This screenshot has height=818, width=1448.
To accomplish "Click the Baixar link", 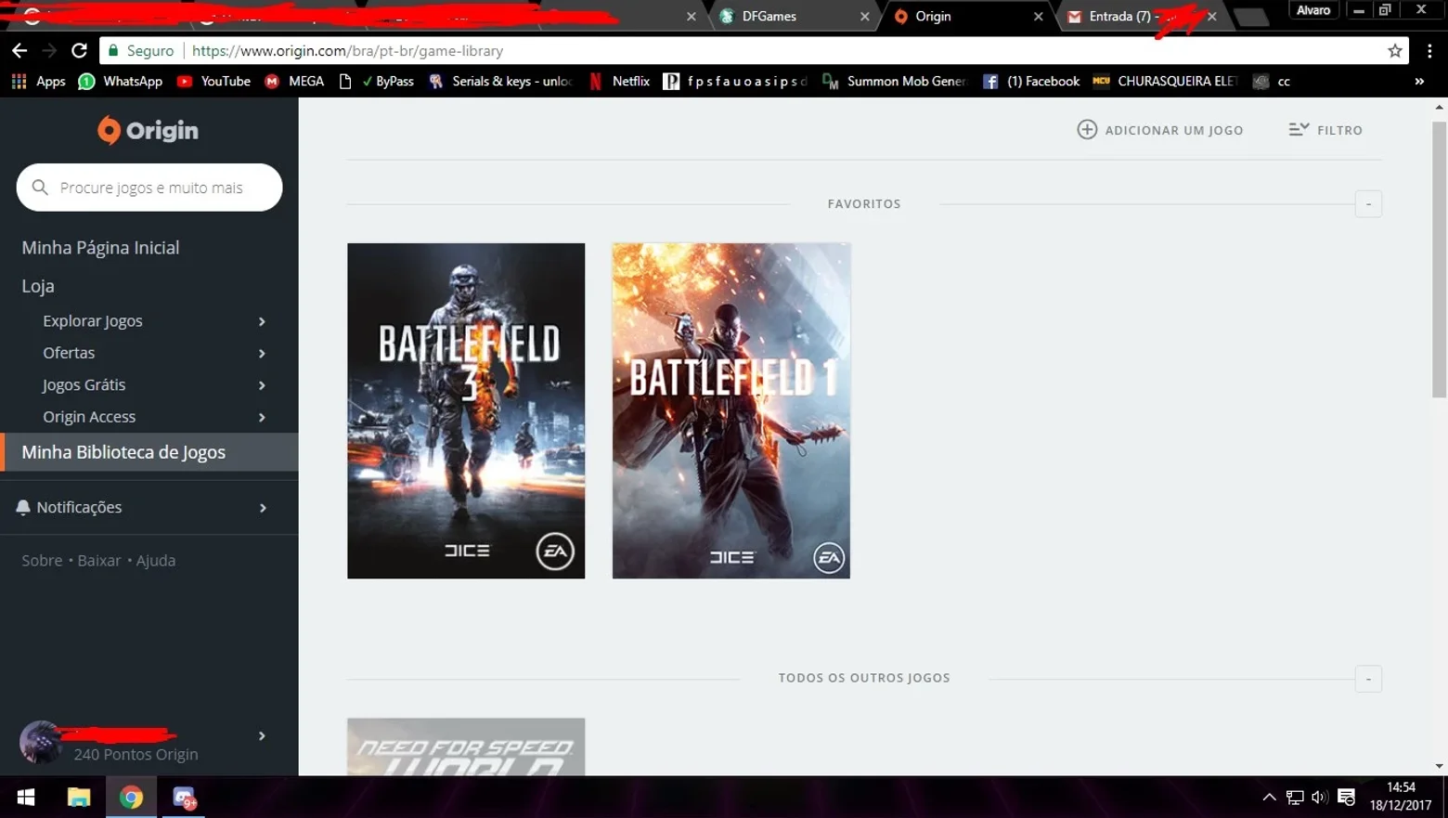I will (x=99, y=561).
